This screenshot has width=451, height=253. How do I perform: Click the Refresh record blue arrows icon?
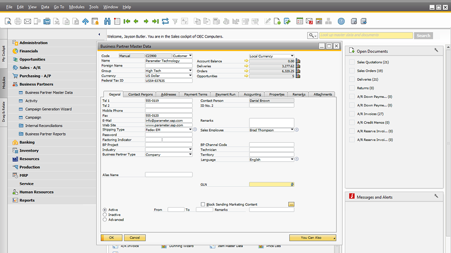[165, 21]
